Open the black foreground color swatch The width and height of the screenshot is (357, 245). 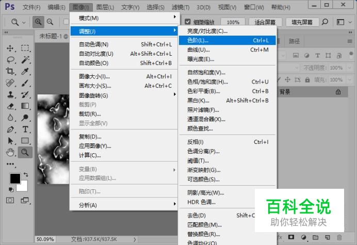coord(15,178)
